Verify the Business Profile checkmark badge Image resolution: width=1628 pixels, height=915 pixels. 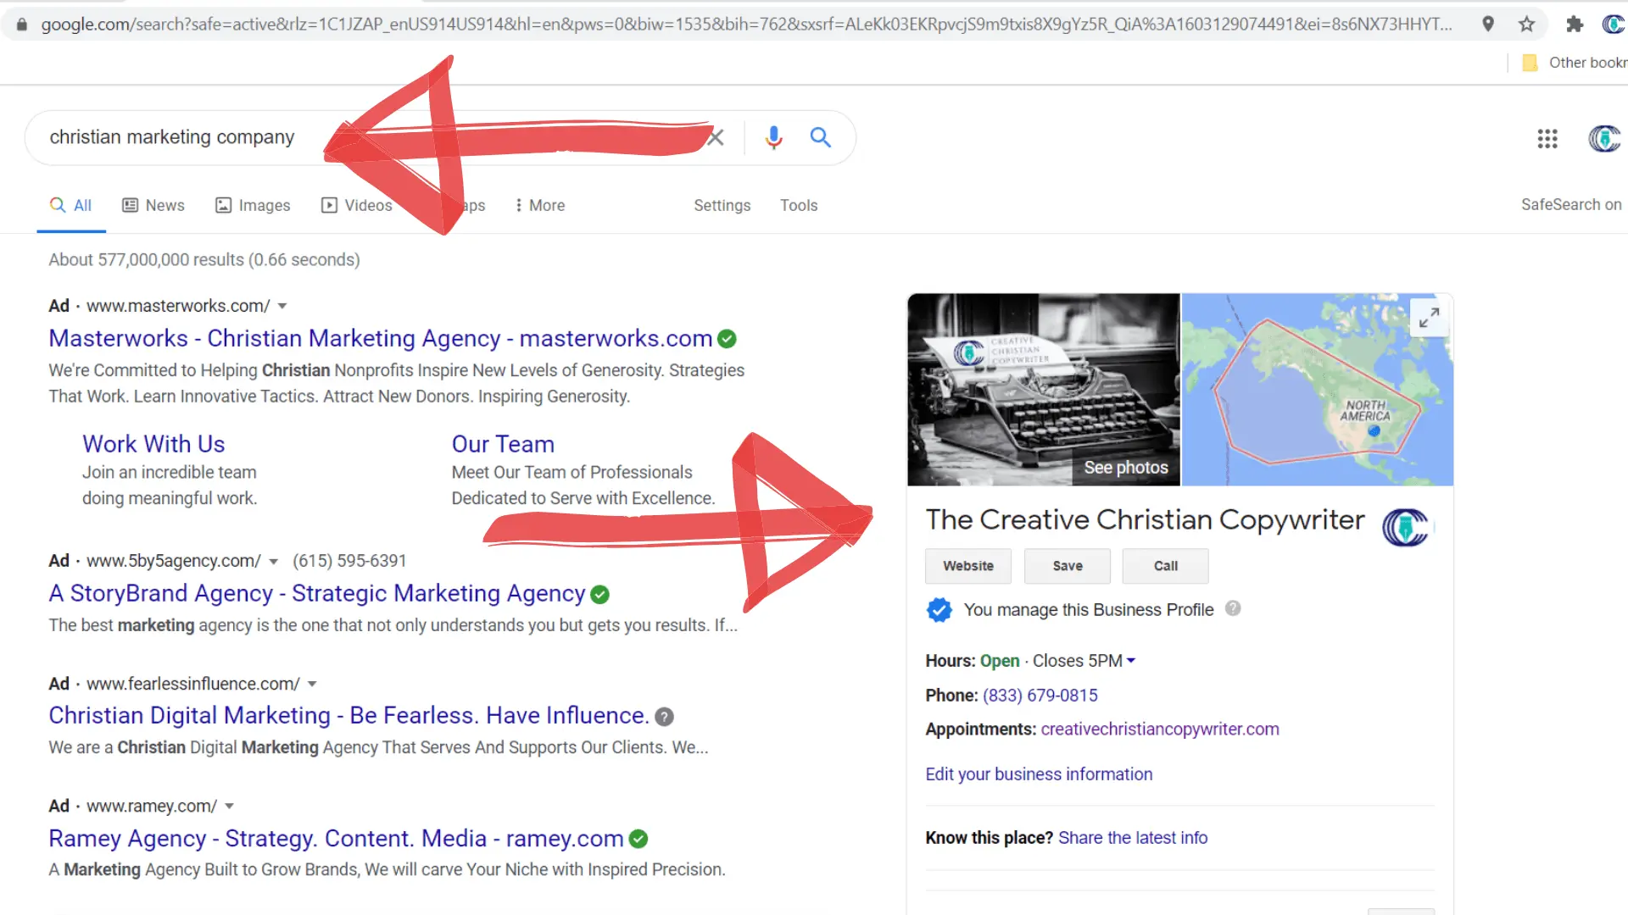point(939,609)
